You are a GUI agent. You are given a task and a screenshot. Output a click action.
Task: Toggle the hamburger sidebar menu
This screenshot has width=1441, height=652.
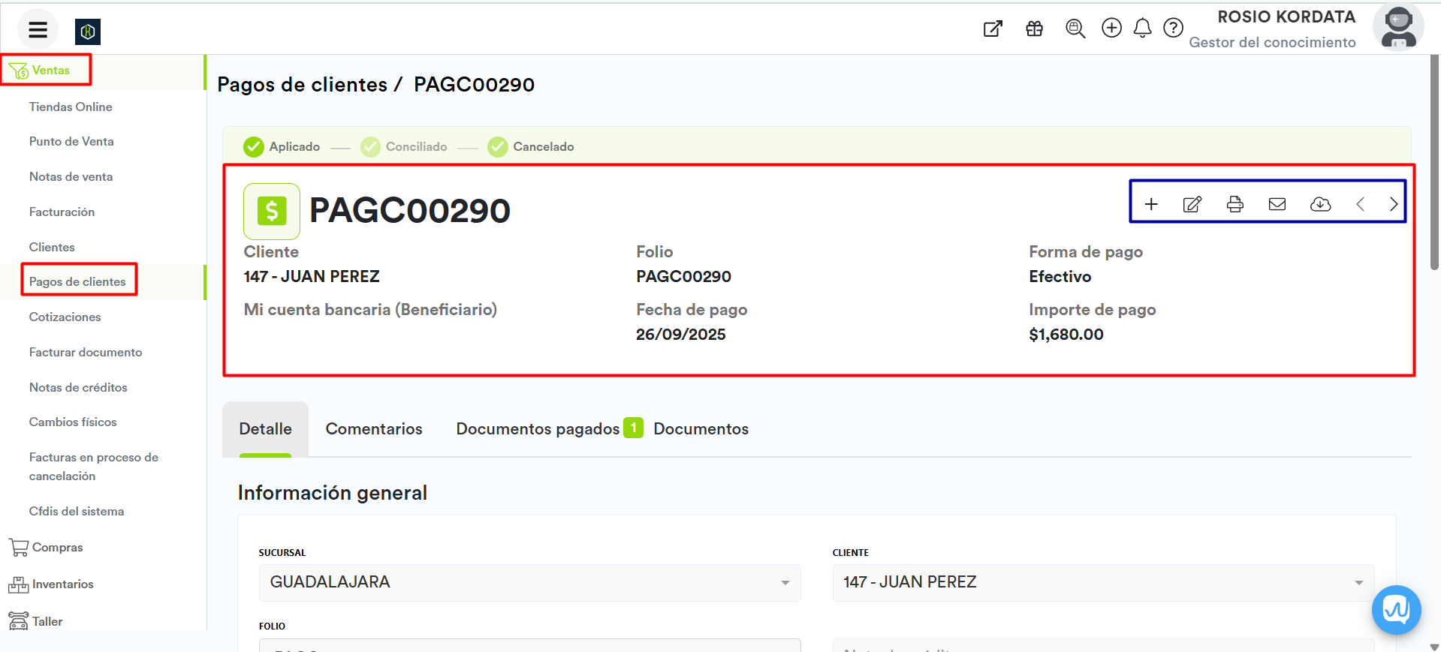pos(38,30)
